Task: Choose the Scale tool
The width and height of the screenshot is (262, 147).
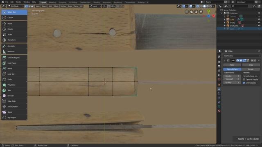Action: 14,34
